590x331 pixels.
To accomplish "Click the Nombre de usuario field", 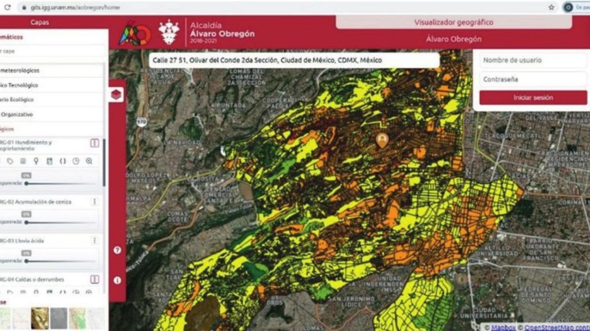I will pyautogui.click(x=533, y=60).
